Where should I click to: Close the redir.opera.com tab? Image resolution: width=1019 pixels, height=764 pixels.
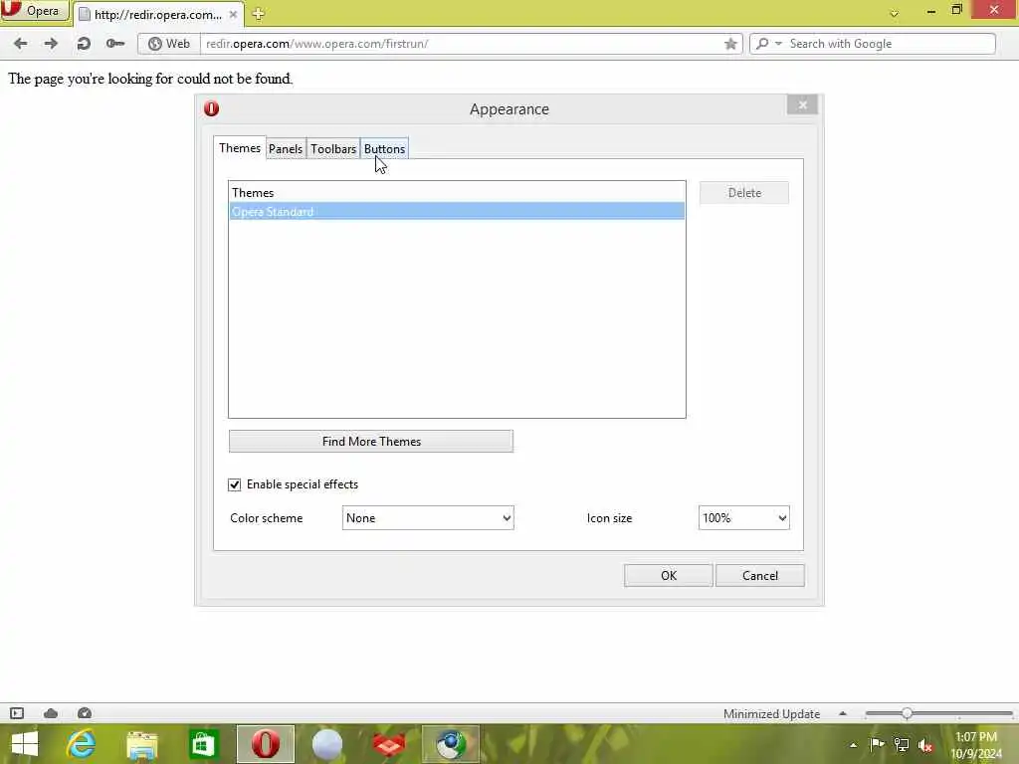pyautogui.click(x=233, y=14)
